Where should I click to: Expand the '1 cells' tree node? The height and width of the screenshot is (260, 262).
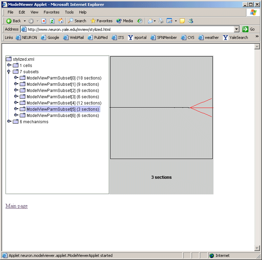click(9, 65)
